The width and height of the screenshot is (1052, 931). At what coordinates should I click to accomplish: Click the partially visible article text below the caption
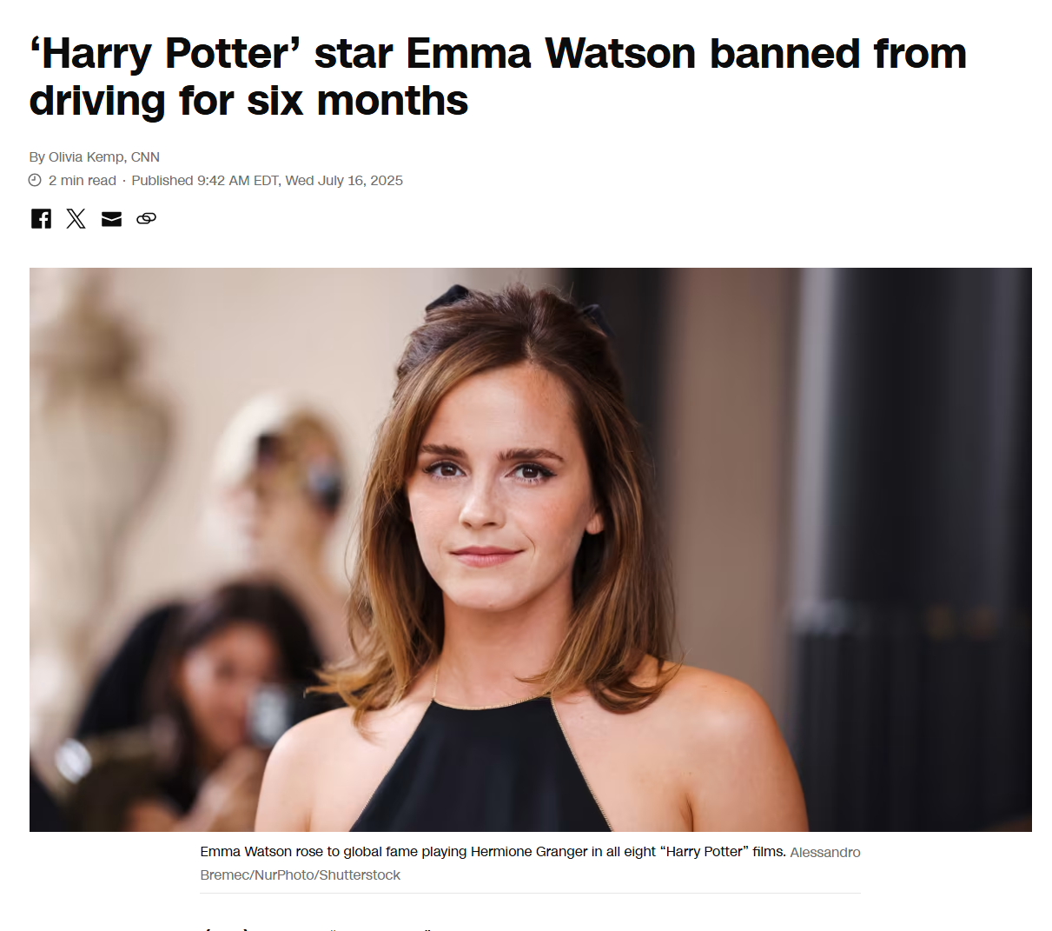pyautogui.click(x=317, y=928)
